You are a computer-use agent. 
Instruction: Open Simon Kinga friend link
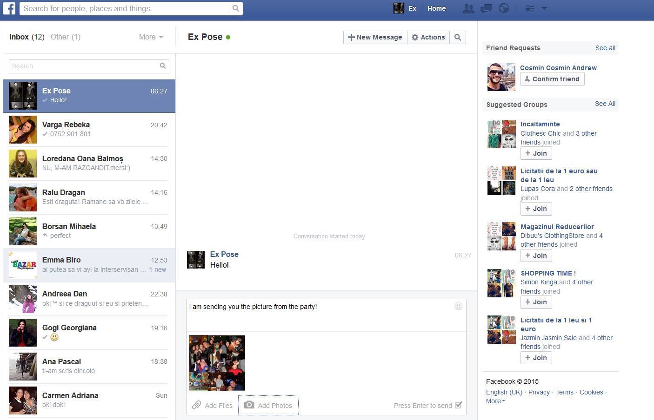coord(539,282)
